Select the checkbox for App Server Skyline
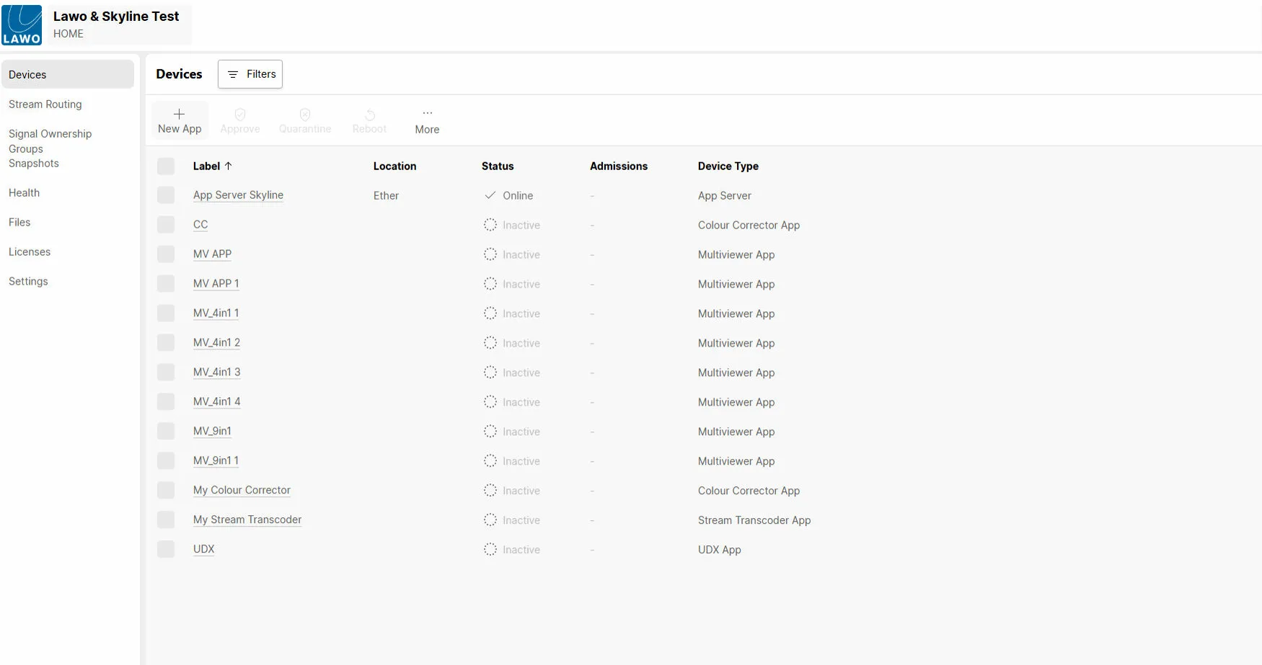 pos(166,195)
